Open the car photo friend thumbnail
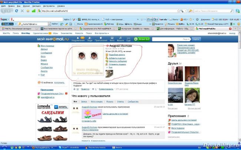The image size is (241, 150). (175, 95)
